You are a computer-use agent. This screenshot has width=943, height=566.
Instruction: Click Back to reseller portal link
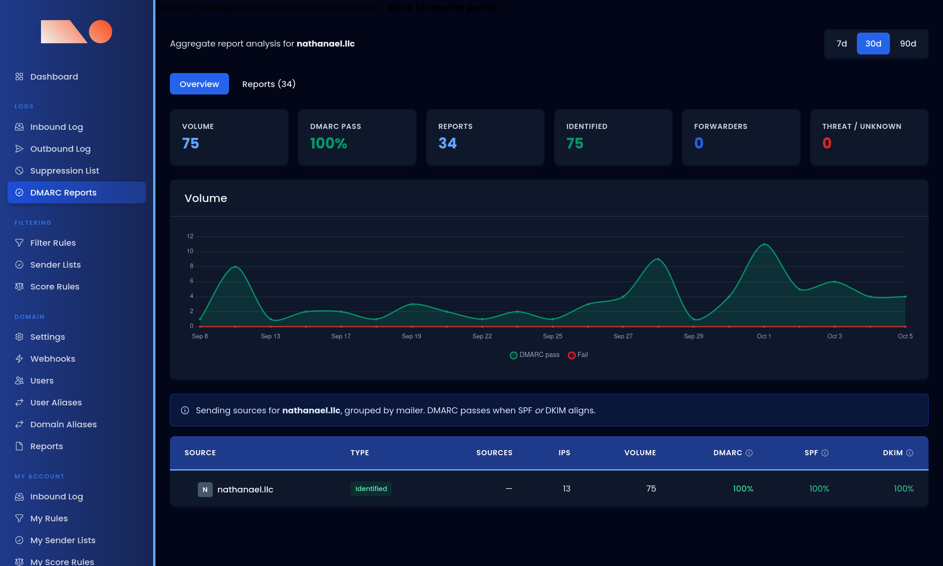(442, 7)
